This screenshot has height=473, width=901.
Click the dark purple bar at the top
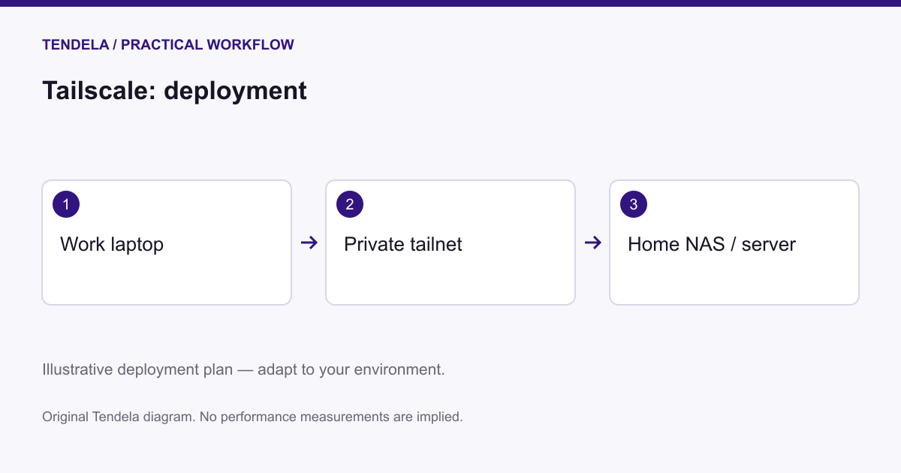coord(450,3)
